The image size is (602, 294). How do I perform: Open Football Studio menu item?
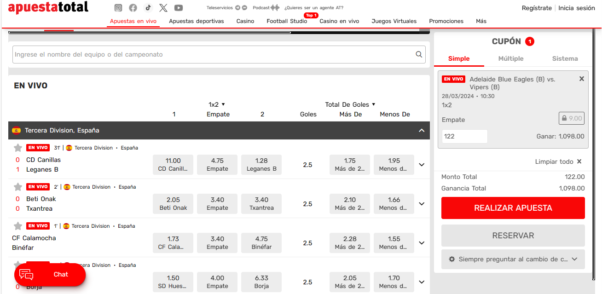coord(287,21)
